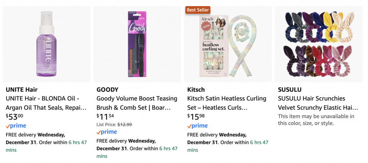Click the Prime badge below the $12.99 list price
The height and width of the screenshot is (163, 368).
coord(107,132)
